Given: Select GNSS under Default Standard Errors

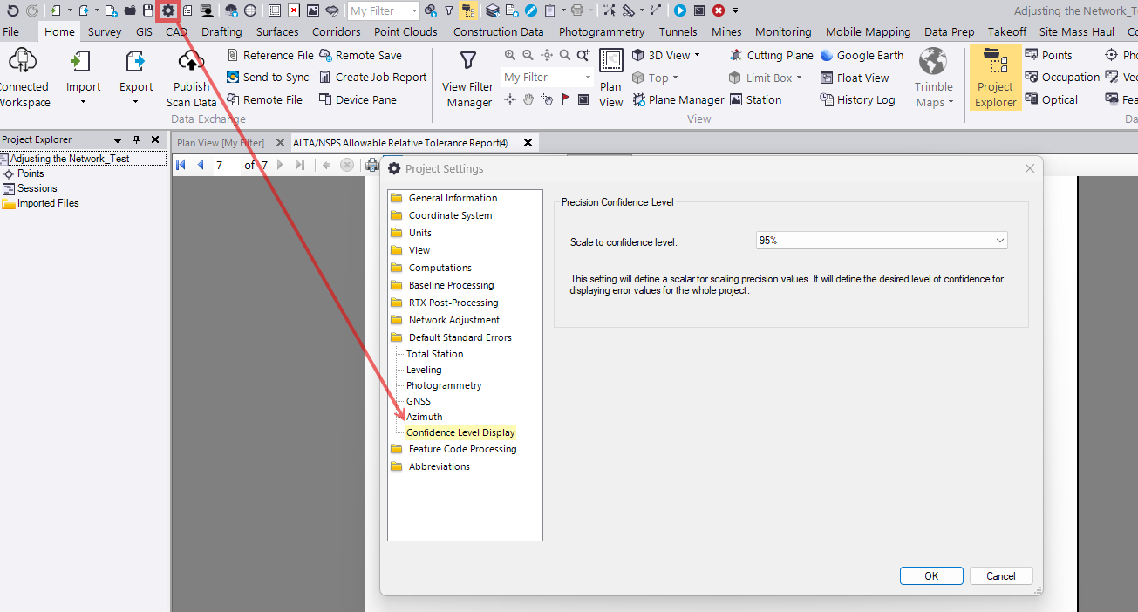Looking at the screenshot, I should point(419,401).
